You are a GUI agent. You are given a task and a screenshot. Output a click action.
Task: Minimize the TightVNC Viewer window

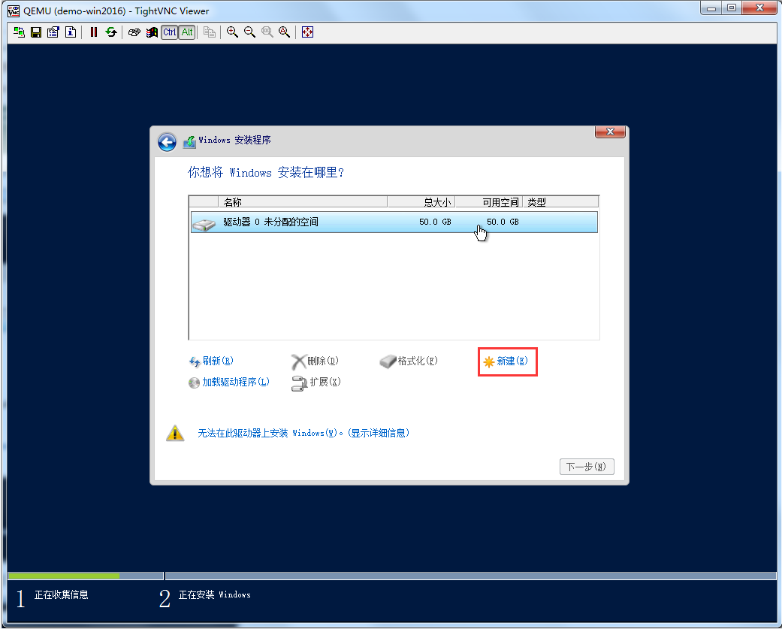(x=711, y=8)
